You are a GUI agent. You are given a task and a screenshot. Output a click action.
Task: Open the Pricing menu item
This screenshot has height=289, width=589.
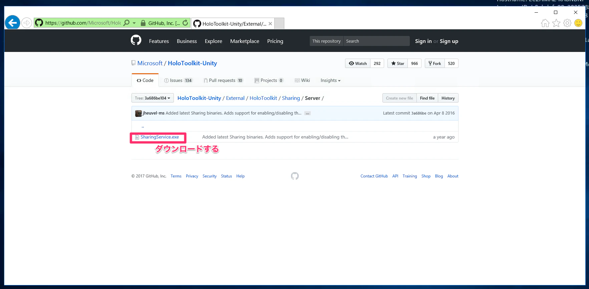click(x=275, y=41)
